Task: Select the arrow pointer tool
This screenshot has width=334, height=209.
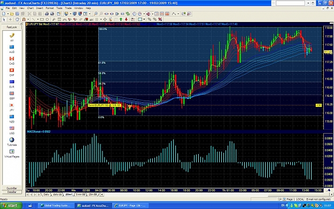Action: click(4, 19)
